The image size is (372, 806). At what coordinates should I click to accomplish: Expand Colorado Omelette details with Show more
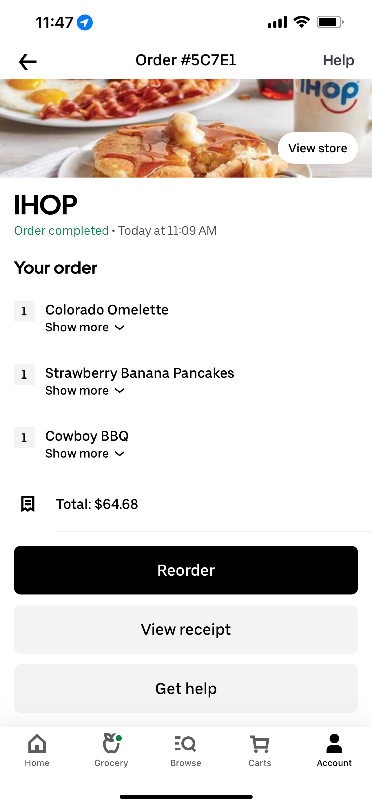pos(85,328)
